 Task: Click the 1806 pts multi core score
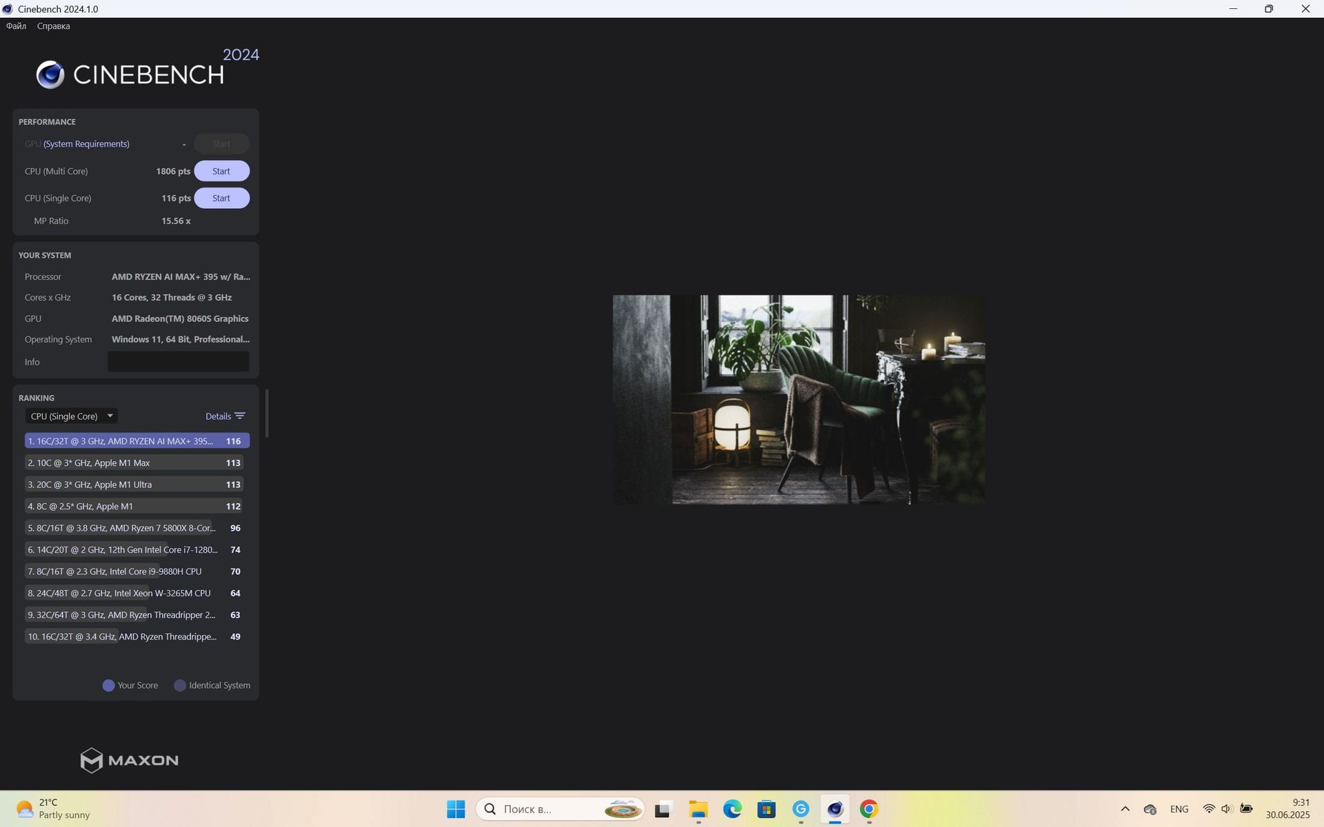pyautogui.click(x=173, y=171)
